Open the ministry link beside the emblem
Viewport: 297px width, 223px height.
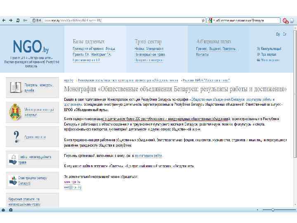39,112
